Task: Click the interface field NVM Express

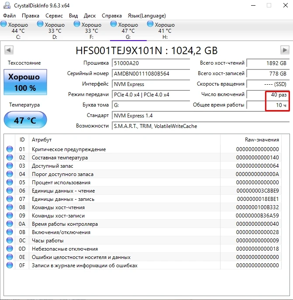Action: point(151,84)
